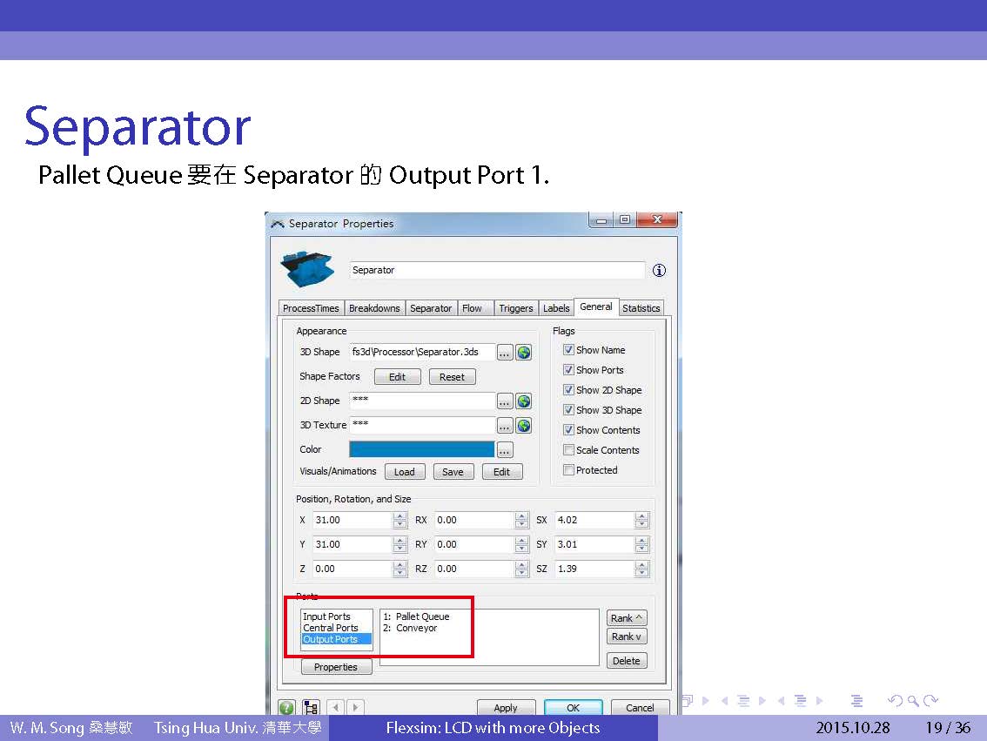Open the green help icon at dialog bottom
Viewport: 987px width, 741px height.
click(x=286, y=708)
